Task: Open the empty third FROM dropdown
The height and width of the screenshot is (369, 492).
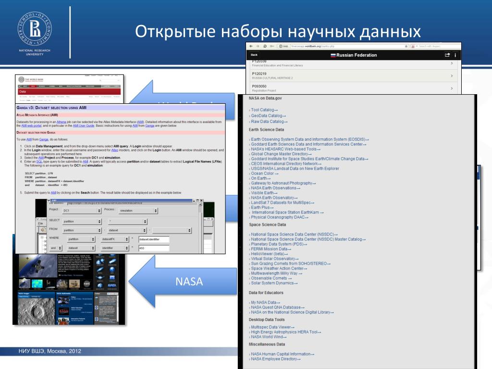Action: (x=172, y=230)
